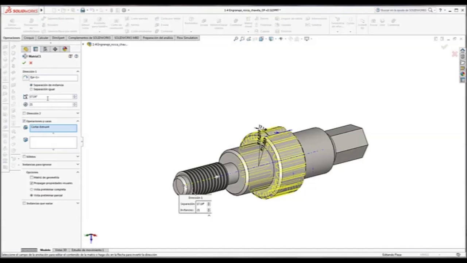This screenshot has height=263, width=467.
Task: Accept the MatrizC1 pattern with green checkmark
Action: click(24, 63)
